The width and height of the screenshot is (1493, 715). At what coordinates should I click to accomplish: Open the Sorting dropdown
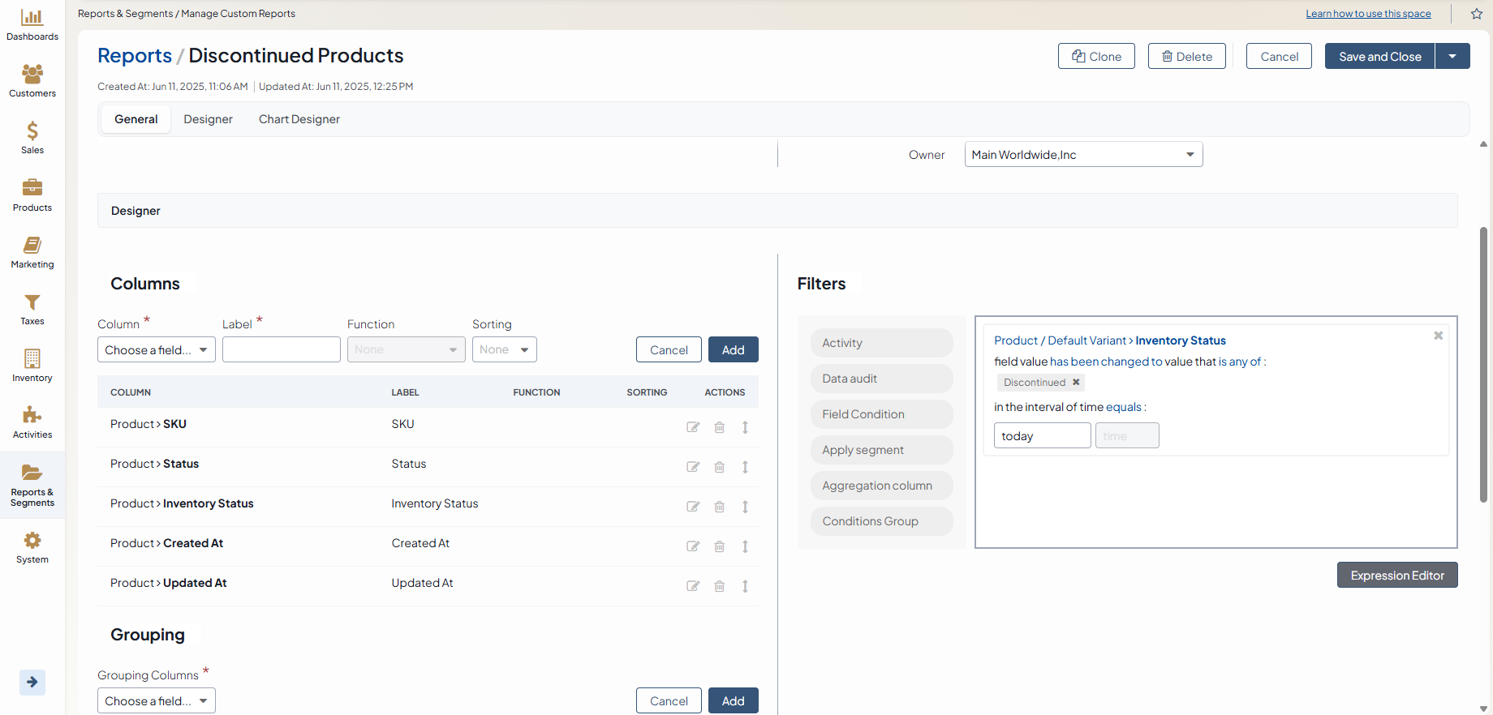click(504, 350)
